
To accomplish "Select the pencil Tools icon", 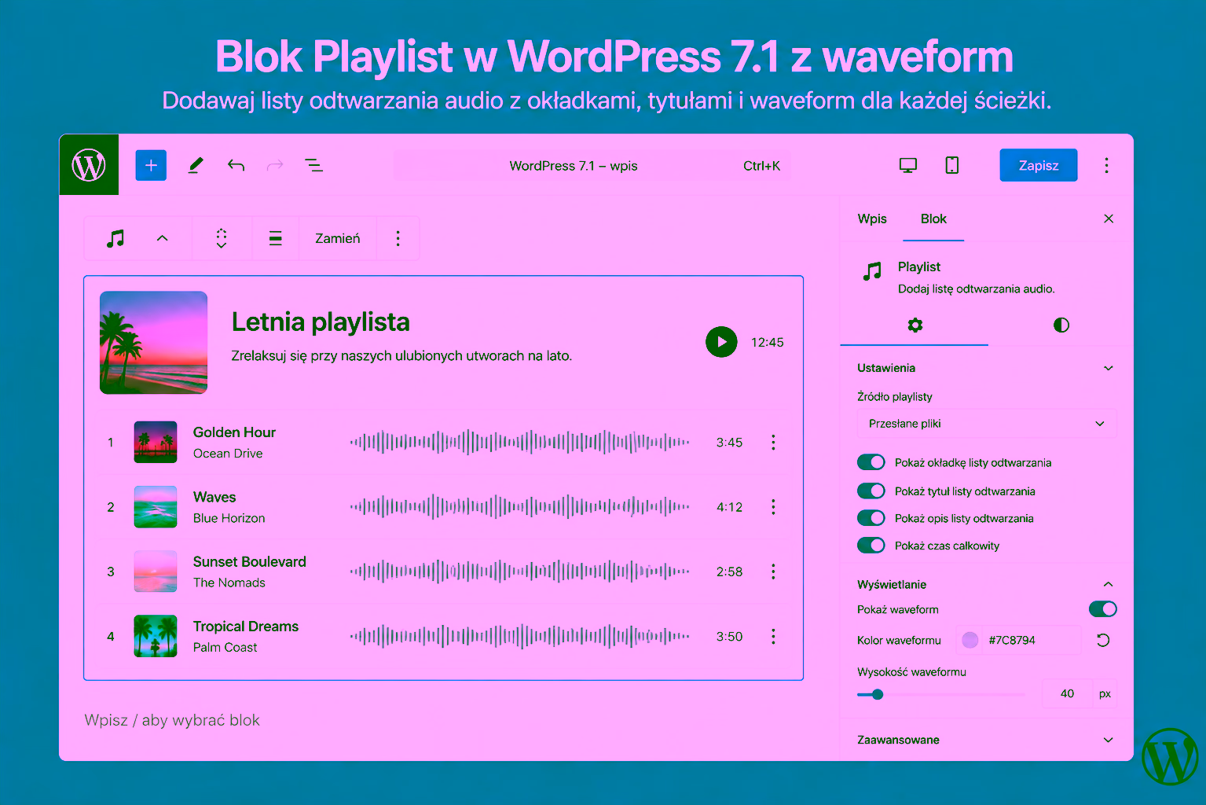I will 196,165.
